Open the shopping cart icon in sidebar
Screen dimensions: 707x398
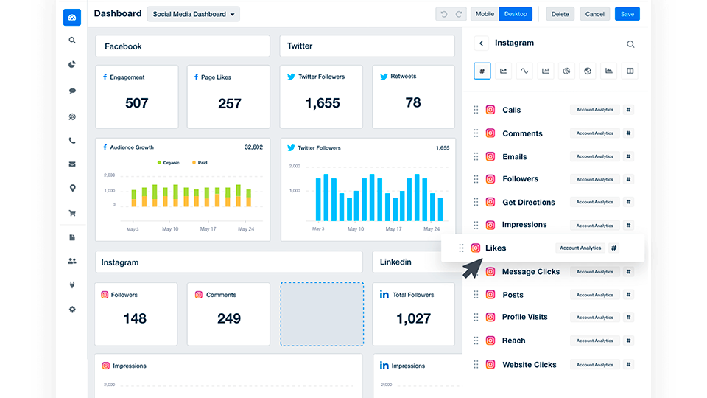(x=72, y=214)
